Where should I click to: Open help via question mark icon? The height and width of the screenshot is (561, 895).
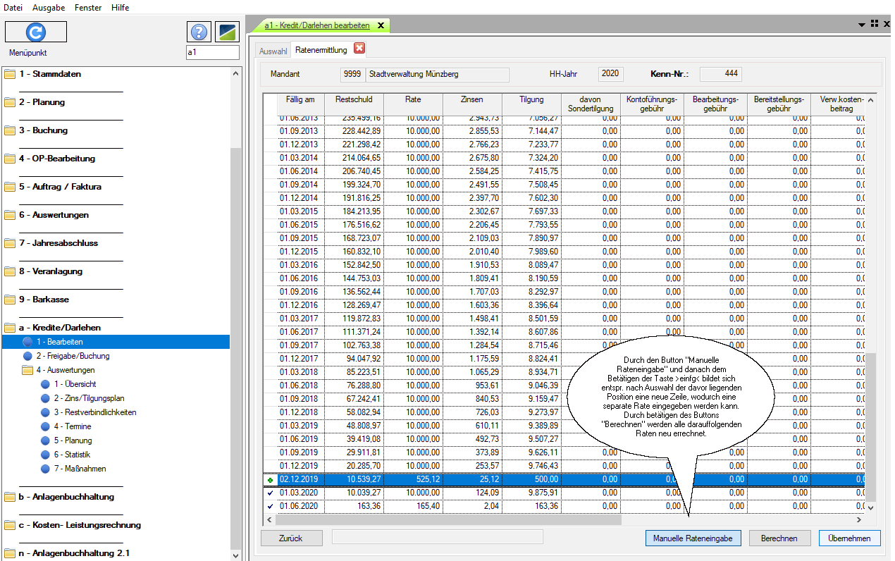tap(199, 32)
